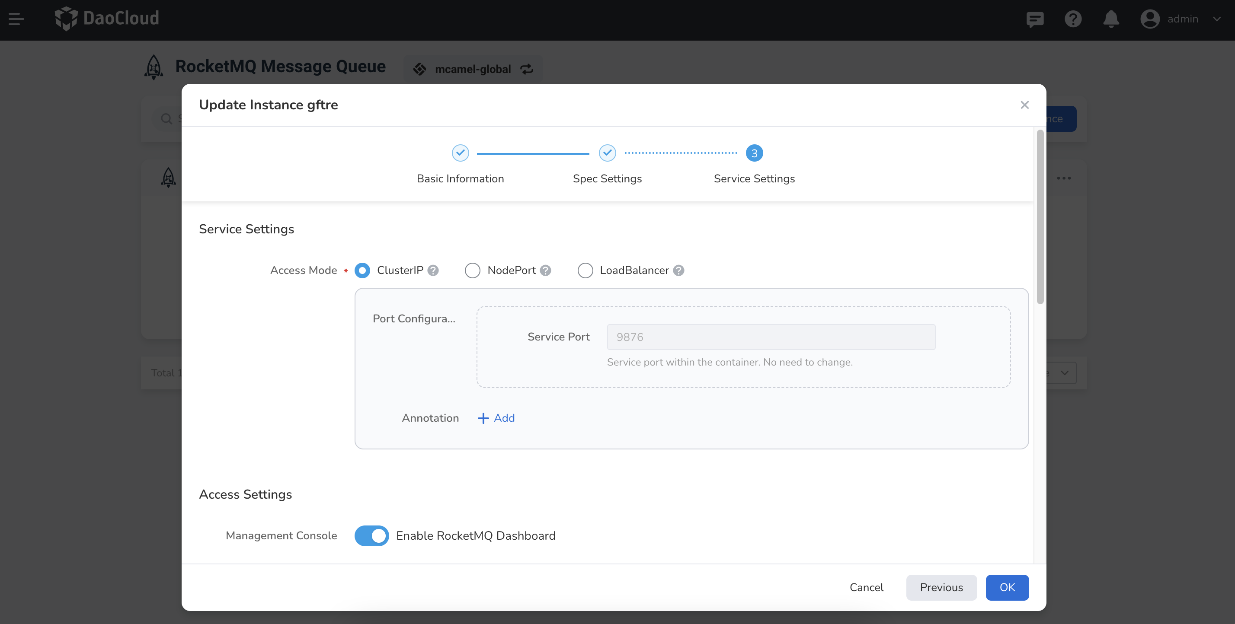Click the DaoCloud logo

click(107, 18)
